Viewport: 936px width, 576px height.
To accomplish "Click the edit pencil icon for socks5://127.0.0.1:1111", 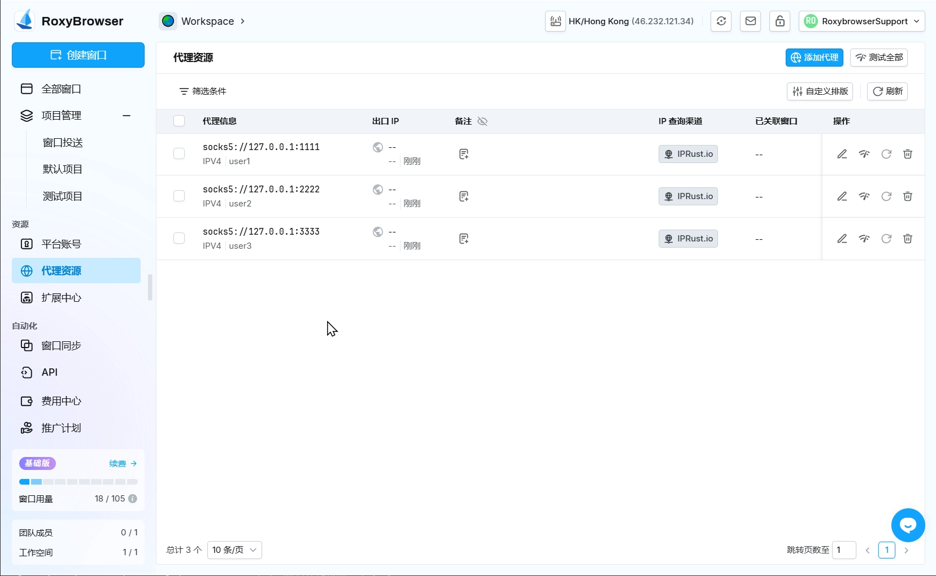I will [x=842, y=154].
